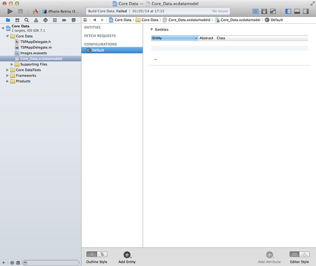Click the FETCH REQUESTS header
The image size is (316, 266).
tap(100, 36)
